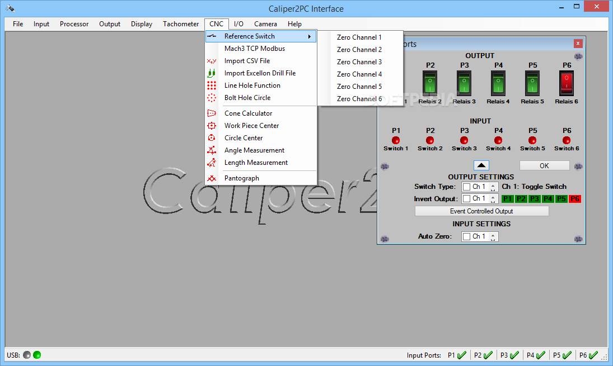Click the "Ch 1: Toggle Switch" label
Screen dimensions: 613x366
(x=534, y=187)
